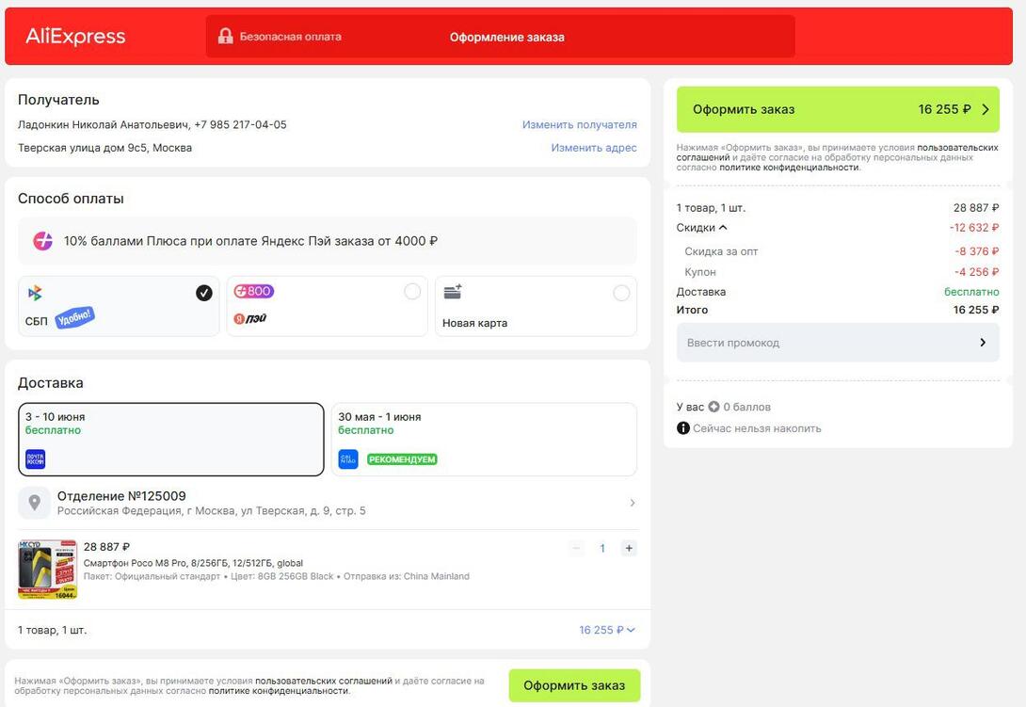Click the new card icon
Viewport: 1026px width, 707px height.
[453, 291]
